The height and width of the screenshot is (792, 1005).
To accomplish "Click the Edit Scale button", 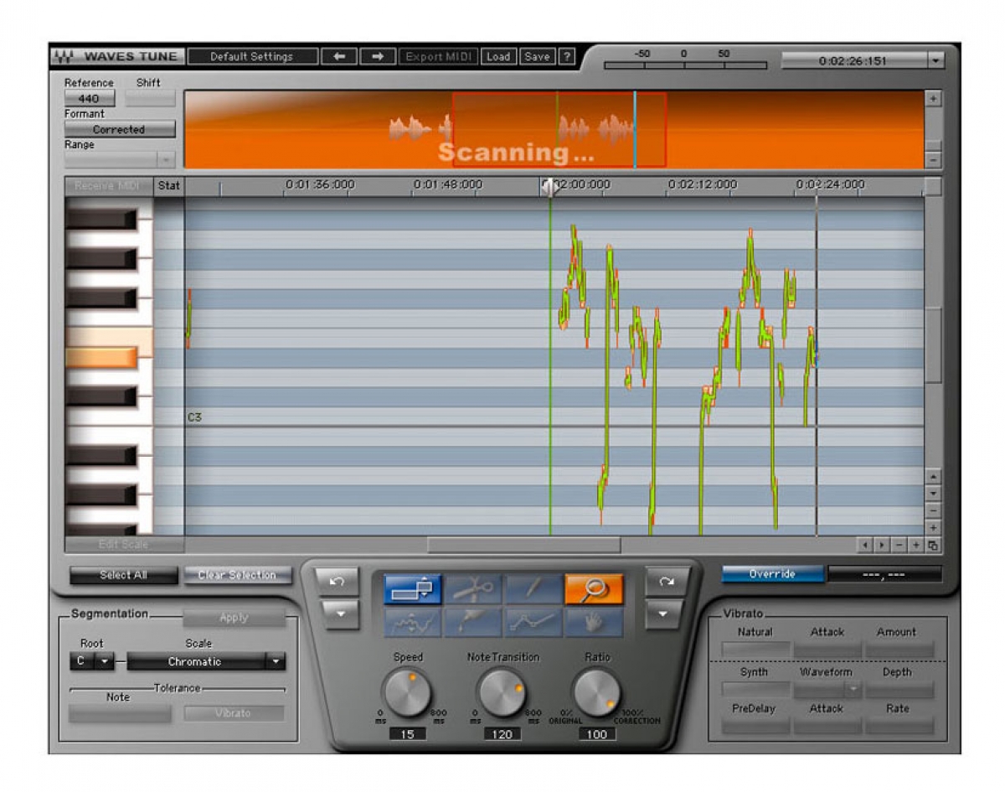I will click(x=124, y=545).
